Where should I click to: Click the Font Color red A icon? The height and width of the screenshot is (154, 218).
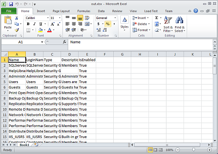[49, 30]
